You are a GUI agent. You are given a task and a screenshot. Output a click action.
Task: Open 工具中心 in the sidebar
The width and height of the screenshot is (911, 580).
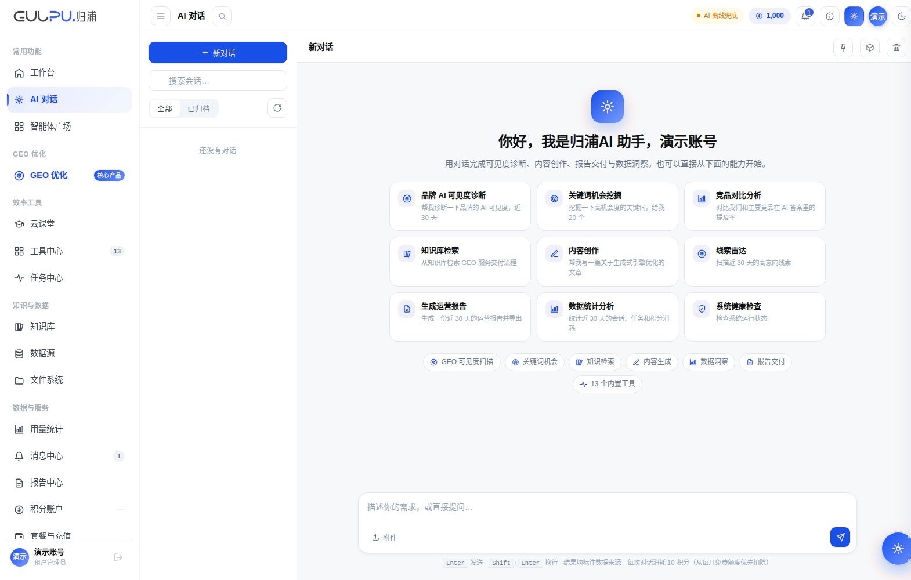click(69, 251)
